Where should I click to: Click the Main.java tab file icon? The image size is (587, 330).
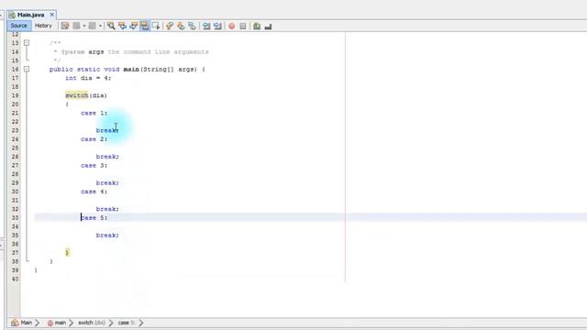click(12, 15)
